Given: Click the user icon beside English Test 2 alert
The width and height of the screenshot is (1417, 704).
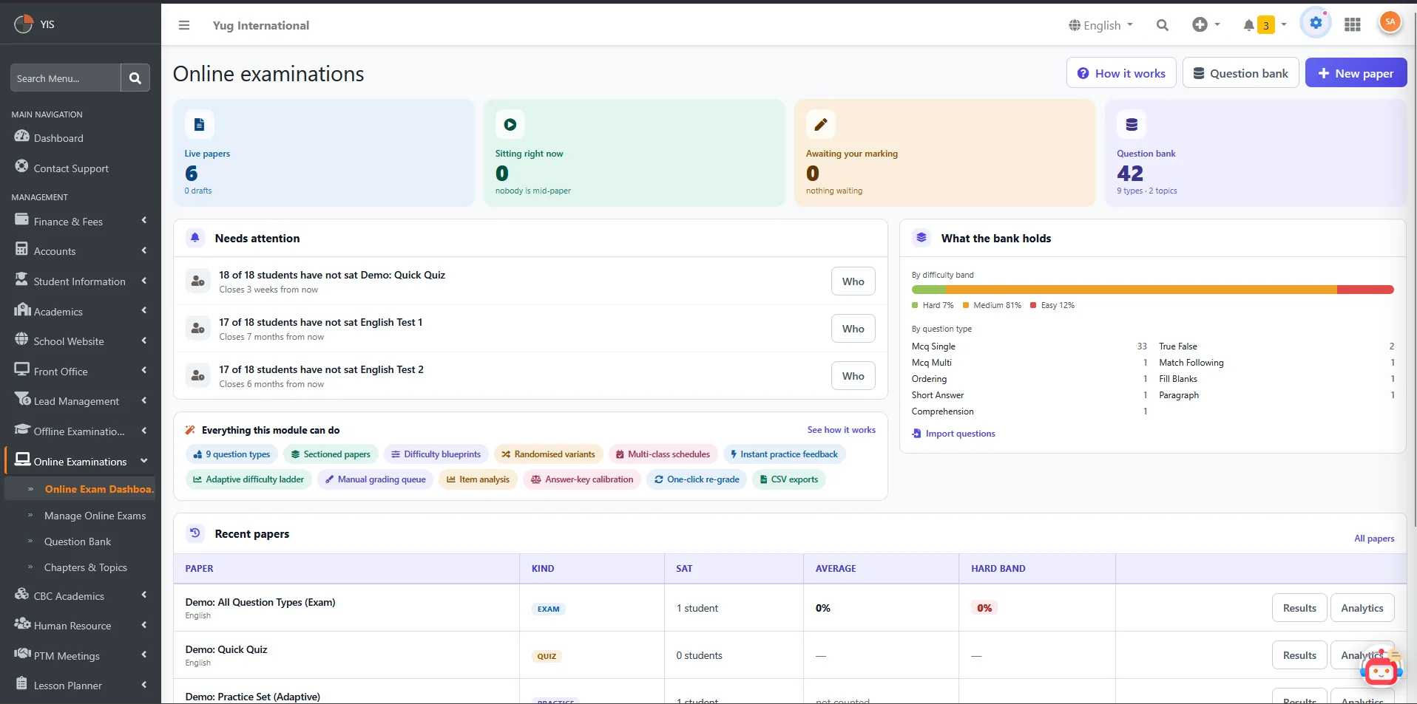Looking at the screenshot, I should click(198, 376).
